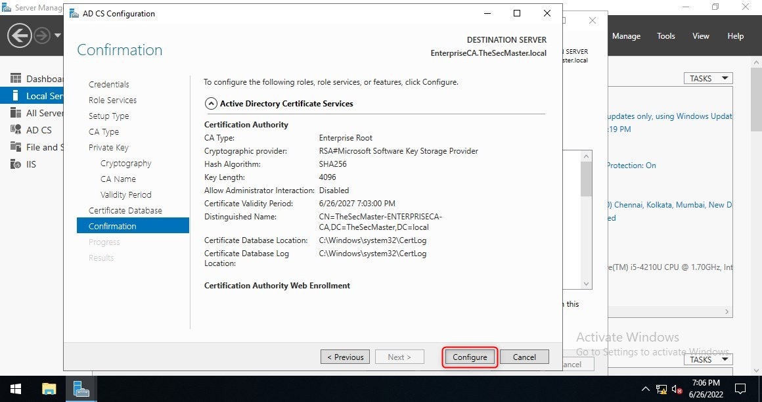Go to the Private Key step
Image resolution: width=762 pixels, height=402 pixels.
pos(108,147)
